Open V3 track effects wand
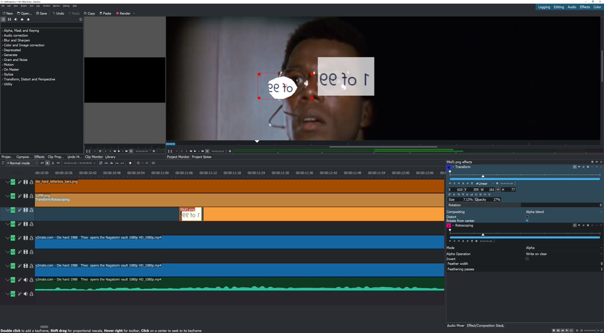 (20, 238)
